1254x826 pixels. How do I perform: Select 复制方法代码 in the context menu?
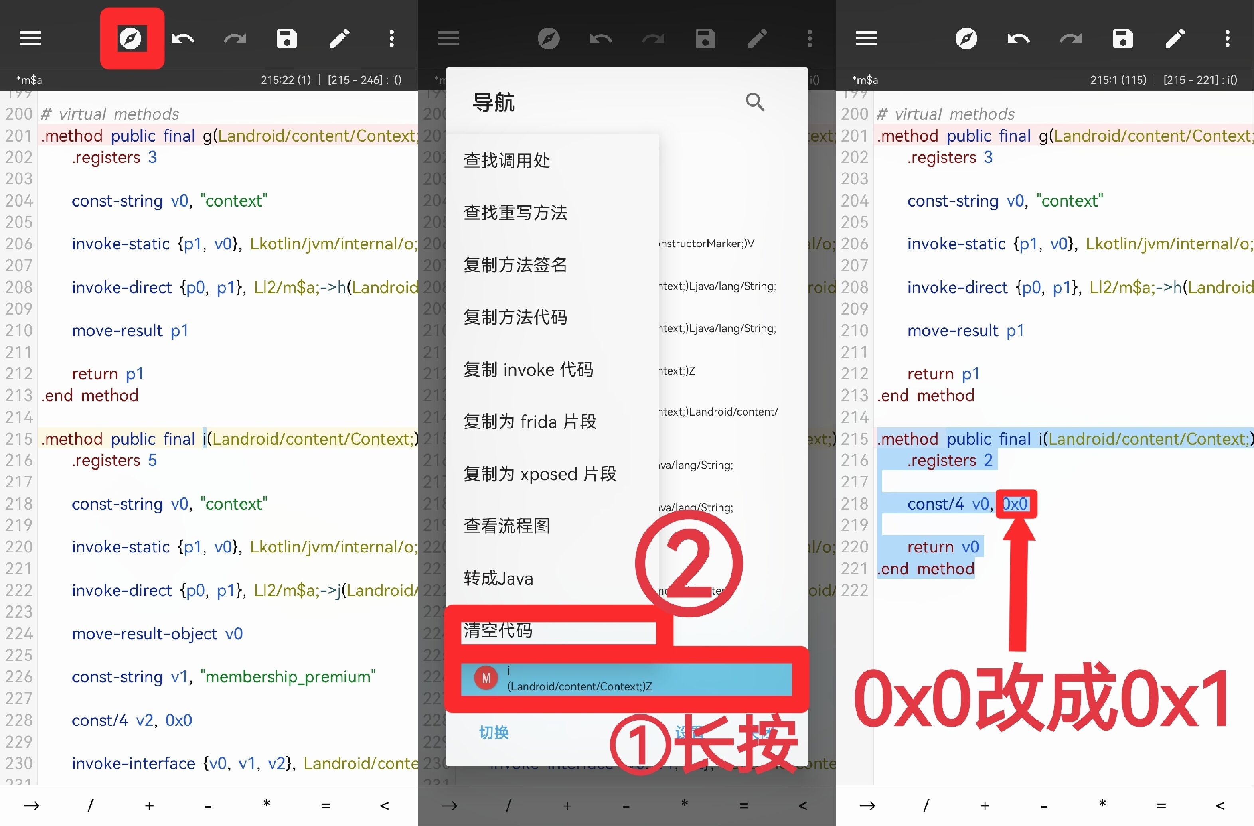click(x=552, y=317)
